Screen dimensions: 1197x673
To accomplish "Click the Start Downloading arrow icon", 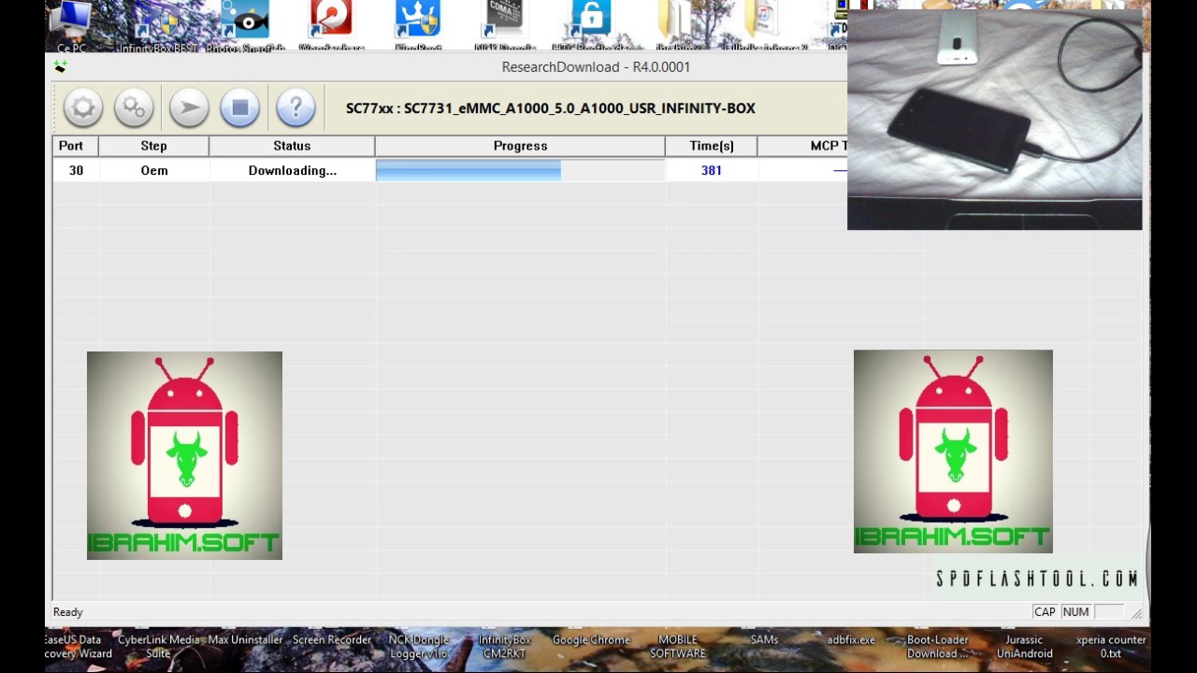I will coord(189,108).
